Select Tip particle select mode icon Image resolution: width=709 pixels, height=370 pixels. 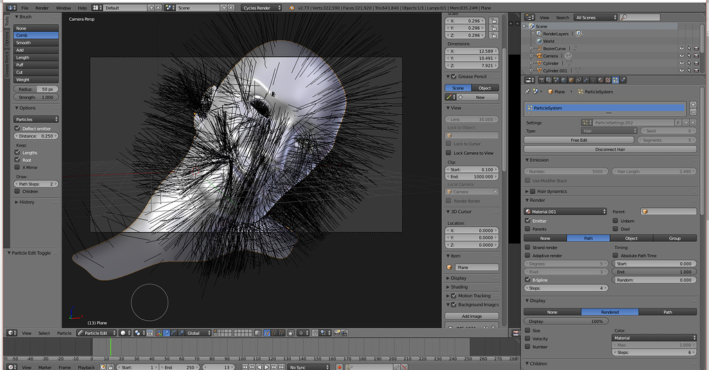coord(281,333)
